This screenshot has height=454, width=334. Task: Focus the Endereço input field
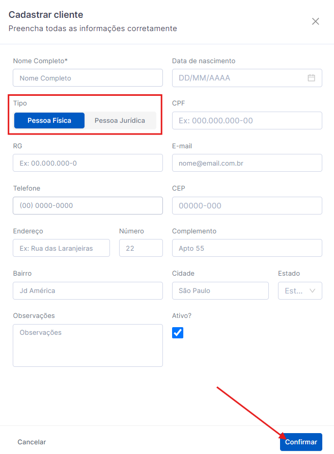[x=61, y=248]
